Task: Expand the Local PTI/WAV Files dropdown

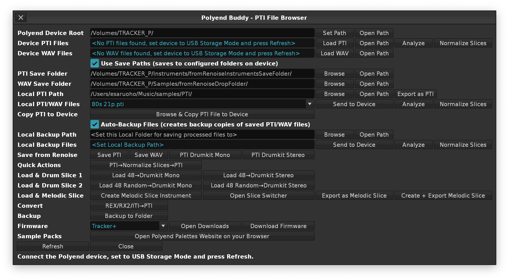Action: [x=309, y=104]
